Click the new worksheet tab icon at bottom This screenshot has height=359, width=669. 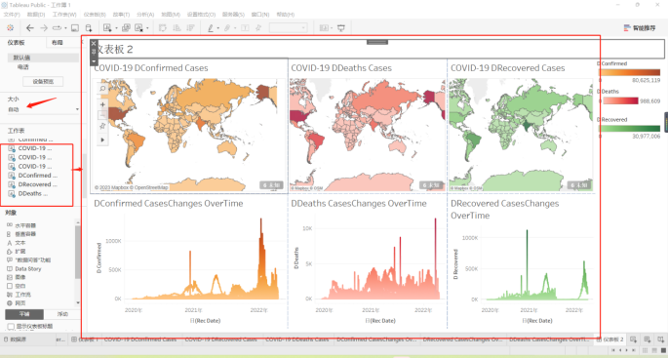pos(633,339)
